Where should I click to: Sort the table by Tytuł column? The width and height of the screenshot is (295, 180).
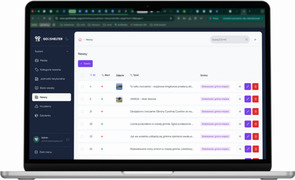click(135, 75)
